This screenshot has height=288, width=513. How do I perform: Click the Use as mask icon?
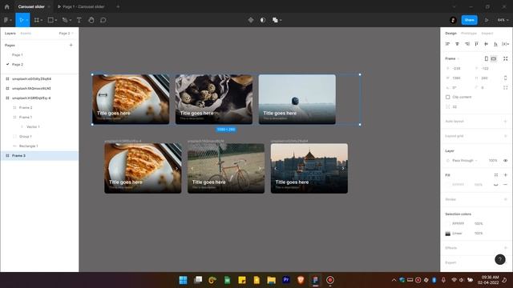(263, 20)
